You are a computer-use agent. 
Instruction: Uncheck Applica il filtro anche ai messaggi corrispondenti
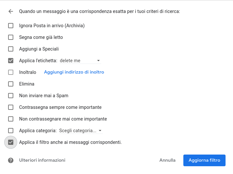(x=11, y=142)
